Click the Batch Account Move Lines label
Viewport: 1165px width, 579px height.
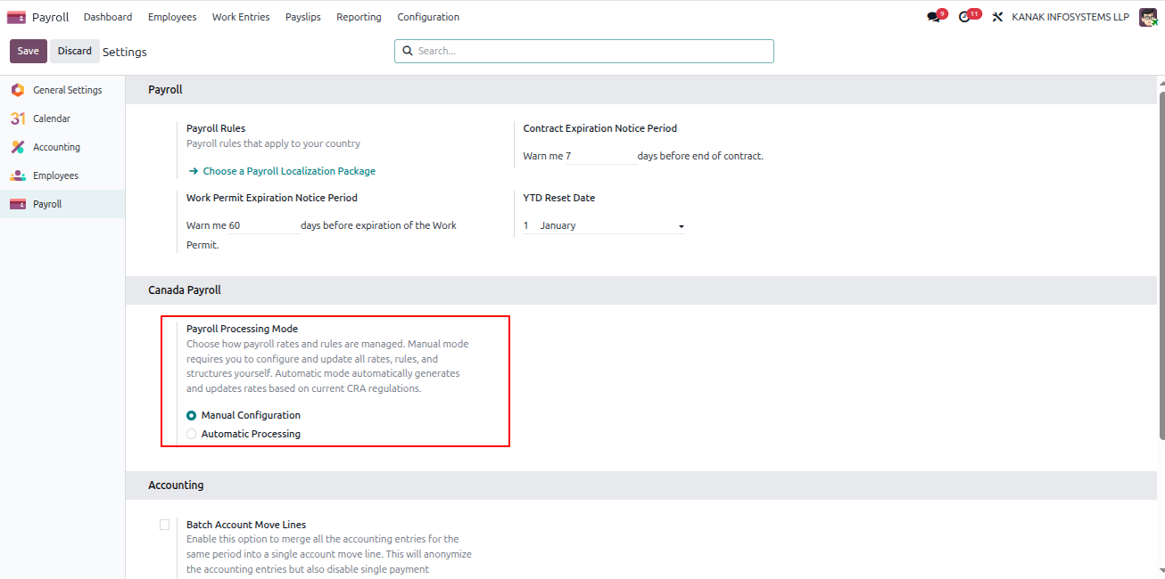pos(246,525)
